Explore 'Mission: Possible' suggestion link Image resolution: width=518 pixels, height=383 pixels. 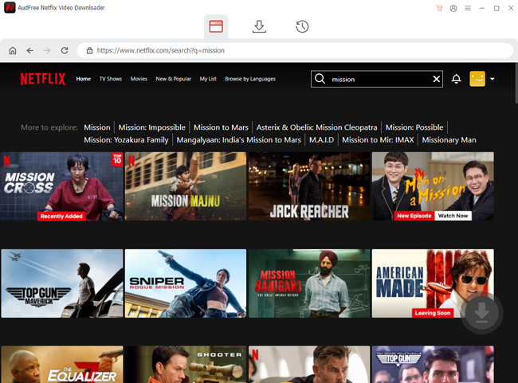414,127
